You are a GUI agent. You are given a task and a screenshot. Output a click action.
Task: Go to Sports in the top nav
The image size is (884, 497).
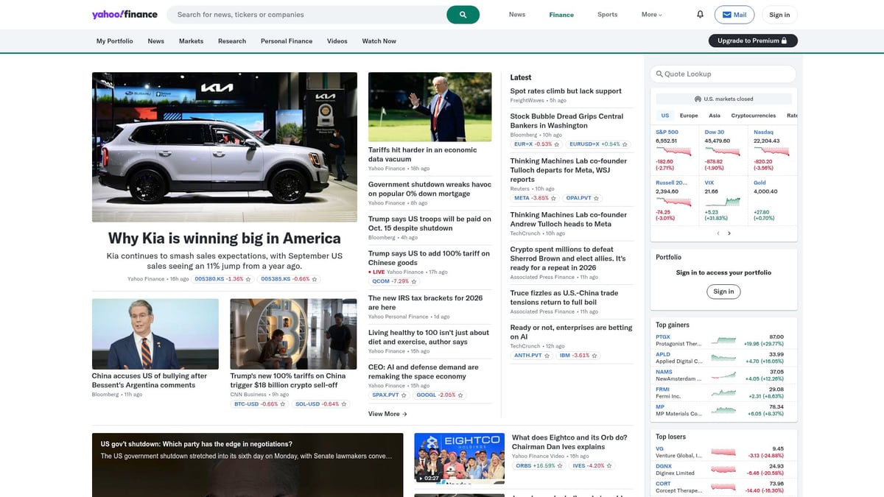tap(608, 15)
